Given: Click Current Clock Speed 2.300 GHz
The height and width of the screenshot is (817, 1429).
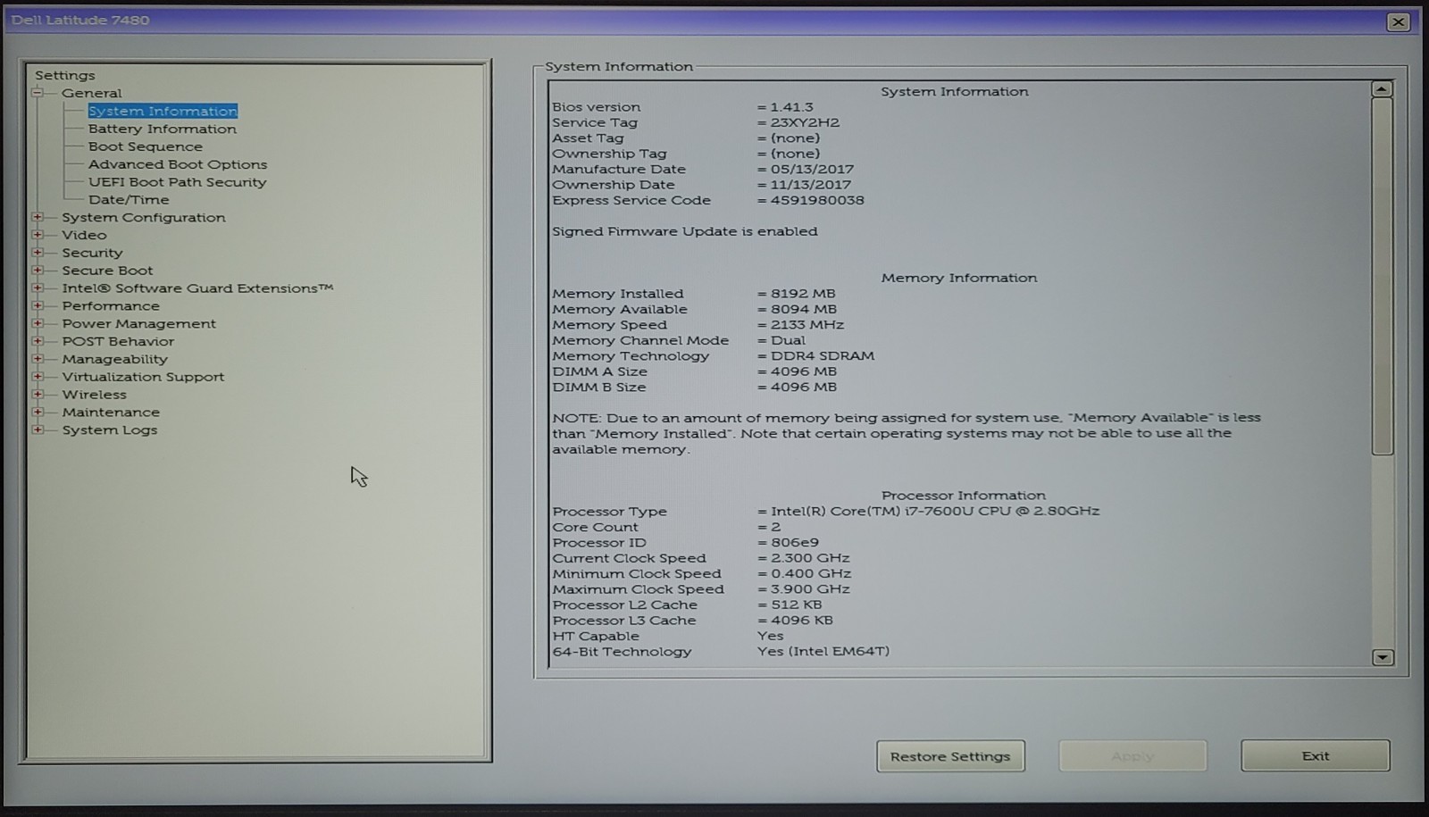Looking at the screenshot, I should pyautogui.click(x=811, y=558).
